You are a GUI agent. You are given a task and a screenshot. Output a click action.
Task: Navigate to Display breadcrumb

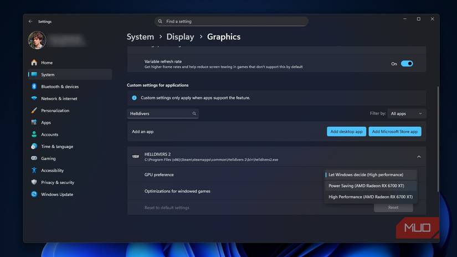pyautogui.click(x=180, y=37)
